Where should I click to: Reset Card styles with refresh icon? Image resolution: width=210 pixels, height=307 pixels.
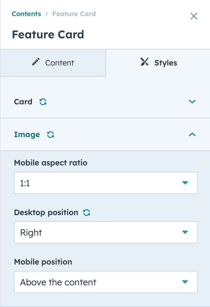click(x=43, y=102)
